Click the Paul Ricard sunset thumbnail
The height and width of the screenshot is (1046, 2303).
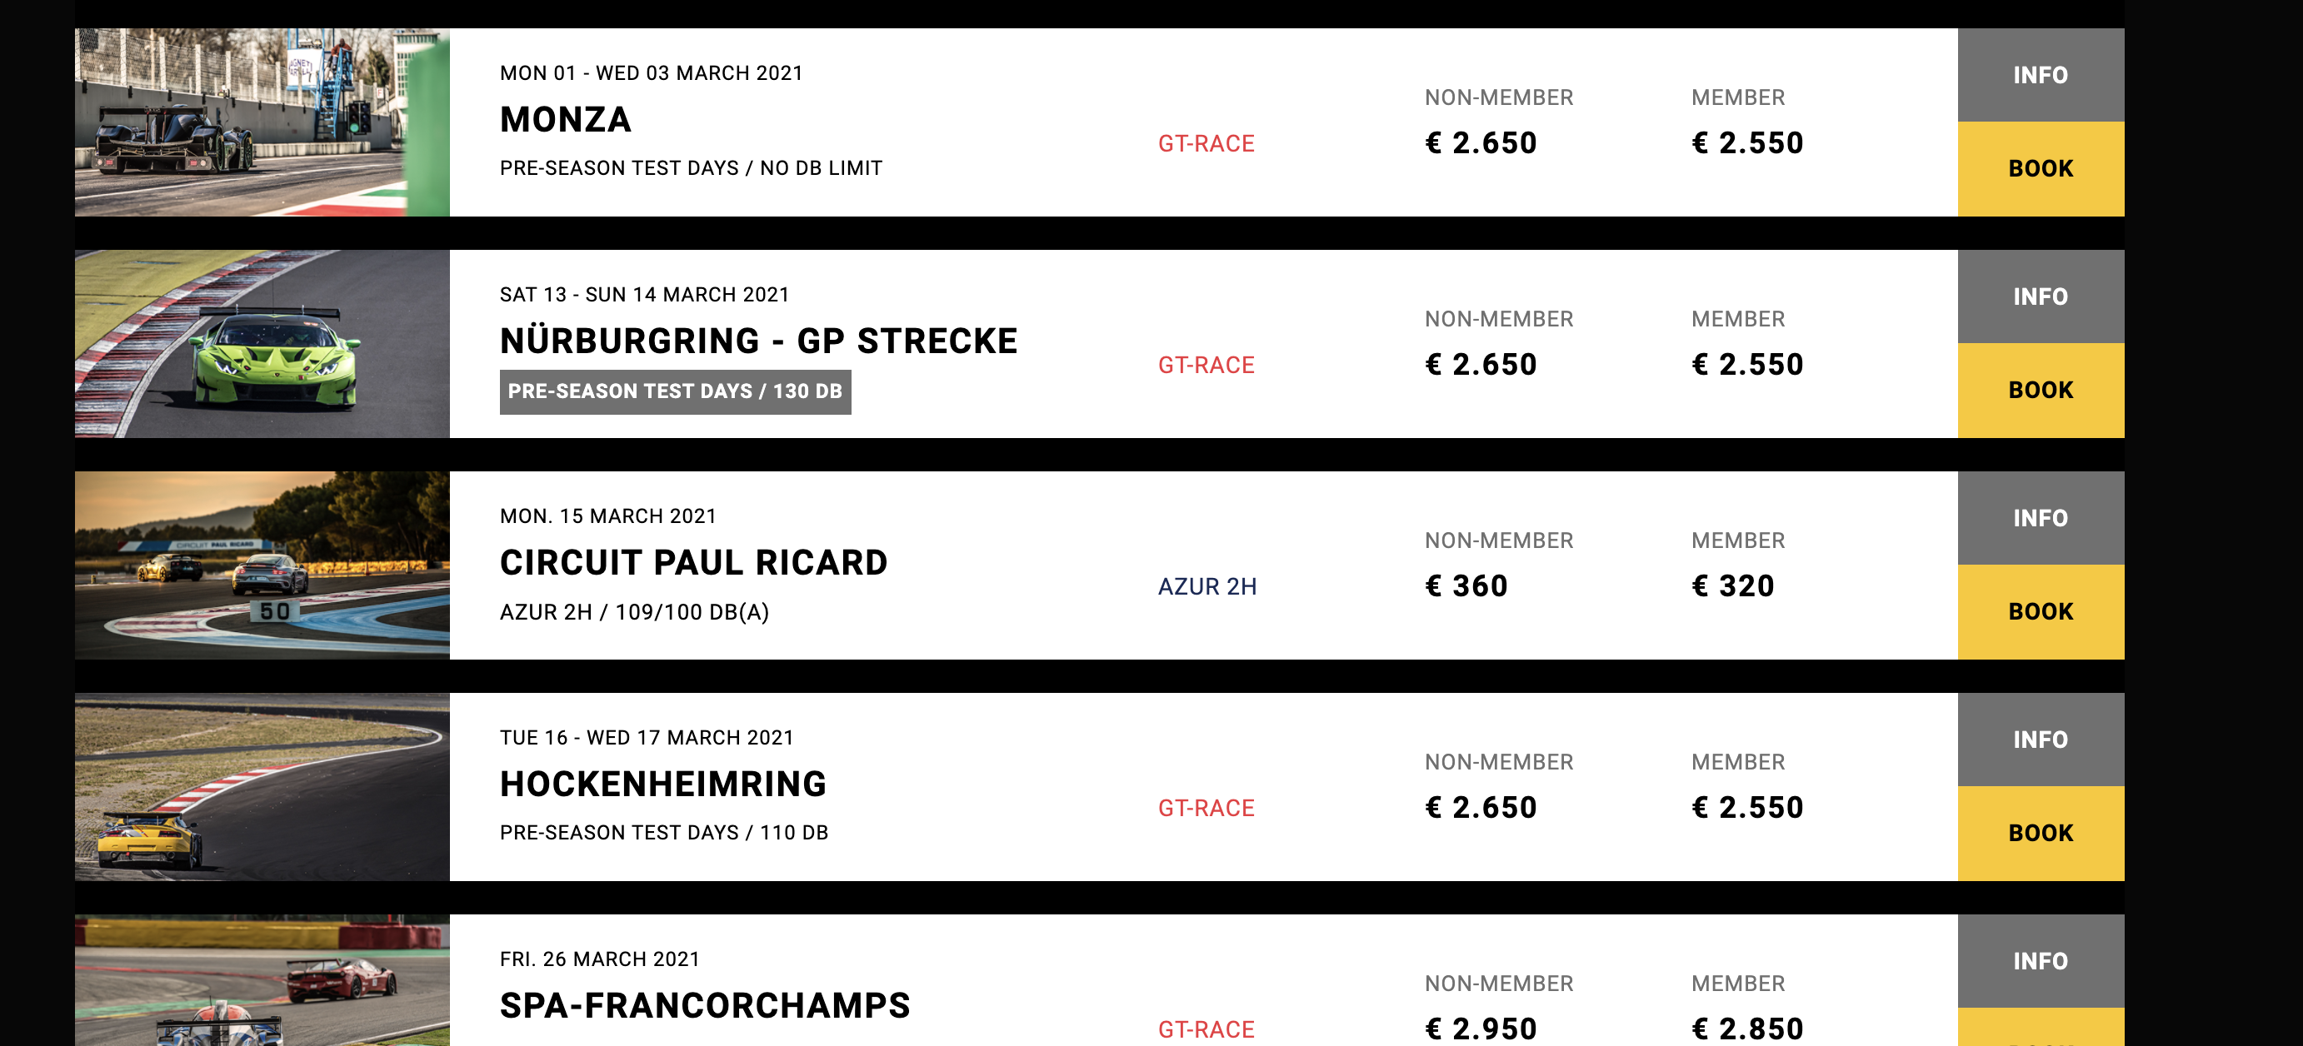tap(262, 565)
